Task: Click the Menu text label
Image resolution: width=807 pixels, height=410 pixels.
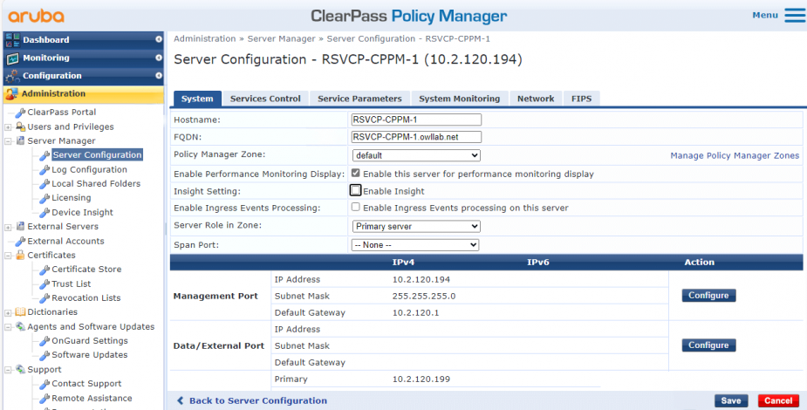Action: 765,15
